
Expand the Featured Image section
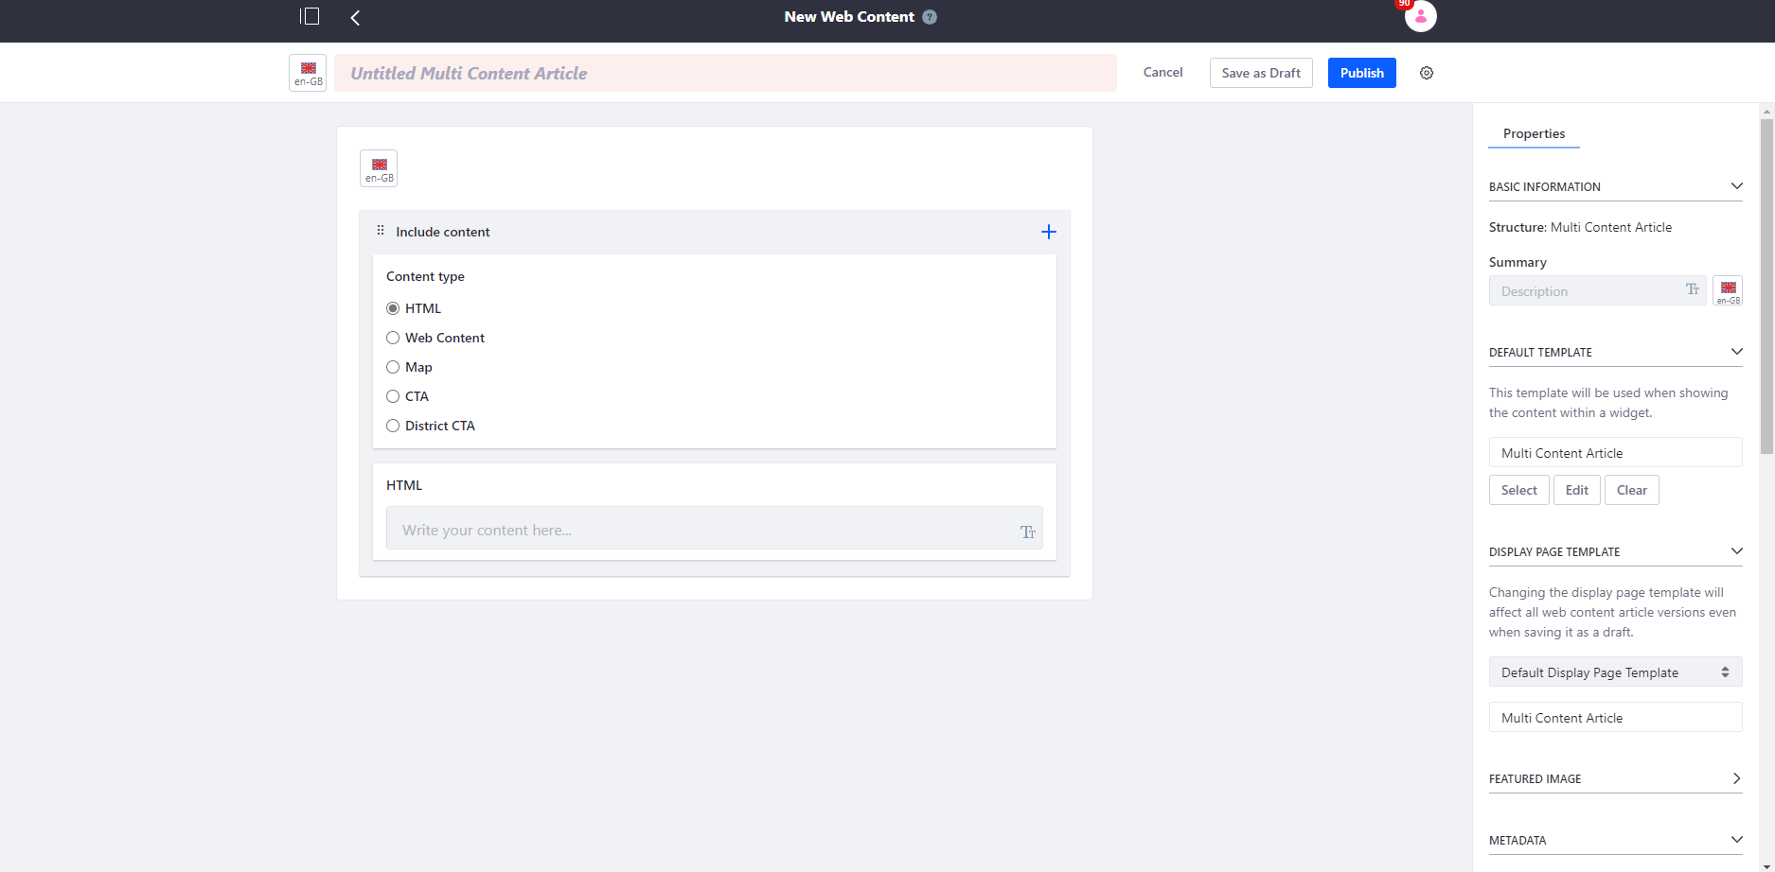[1736, 778]
